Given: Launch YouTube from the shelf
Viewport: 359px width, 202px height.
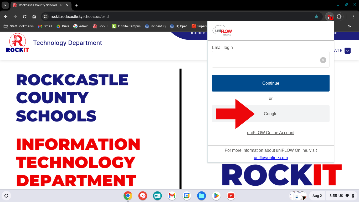Looking at the screenshot, I should click(x=231, y=196).
